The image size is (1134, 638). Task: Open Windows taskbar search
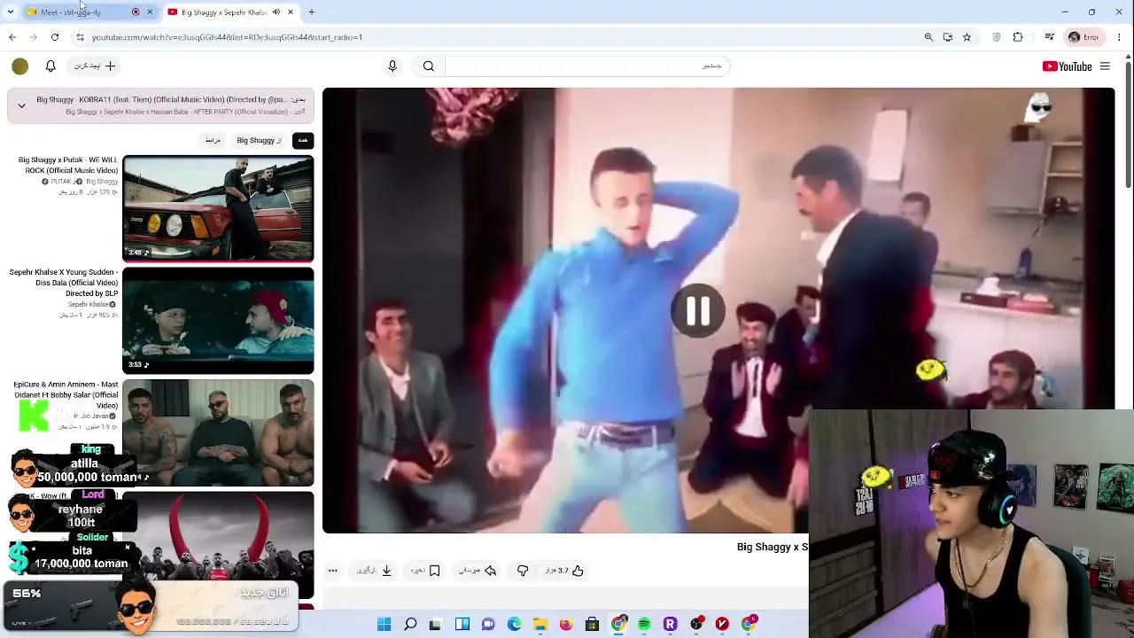(x=410, y=625)
